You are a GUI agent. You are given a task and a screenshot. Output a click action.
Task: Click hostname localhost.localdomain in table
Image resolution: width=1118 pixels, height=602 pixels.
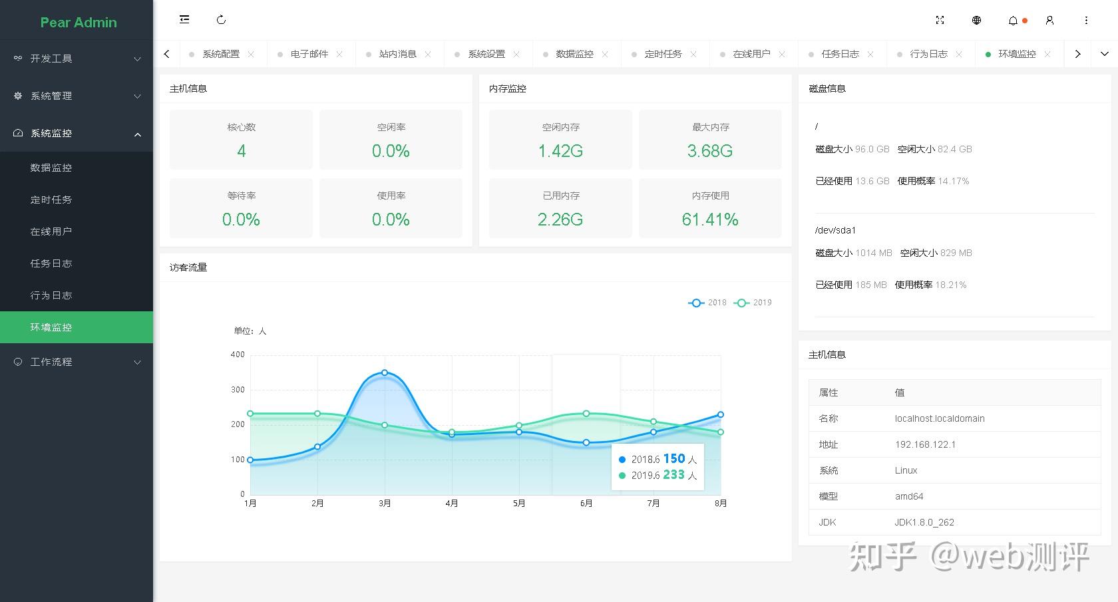pos(940,418)
